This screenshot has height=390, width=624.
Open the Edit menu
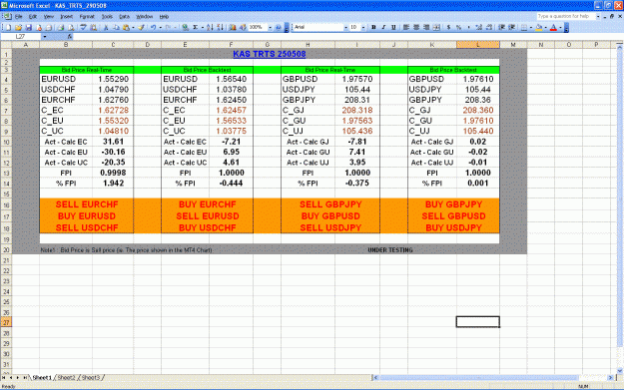(x=33, y=17)
